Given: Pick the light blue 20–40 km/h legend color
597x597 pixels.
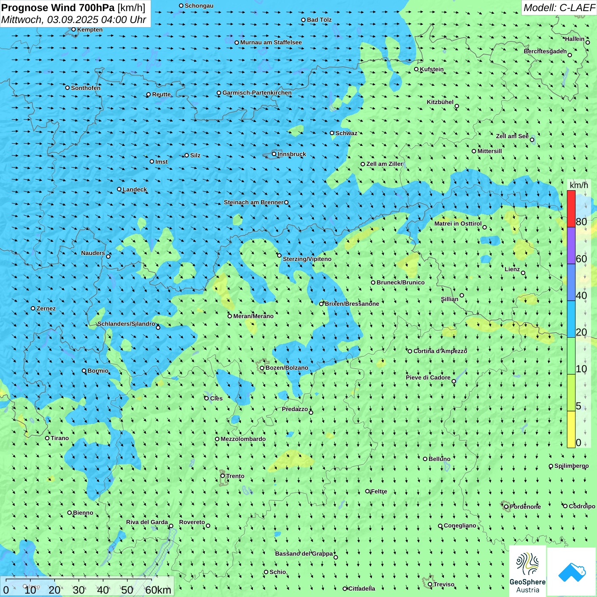Looking at the screenshot, I should click(571, 319).
